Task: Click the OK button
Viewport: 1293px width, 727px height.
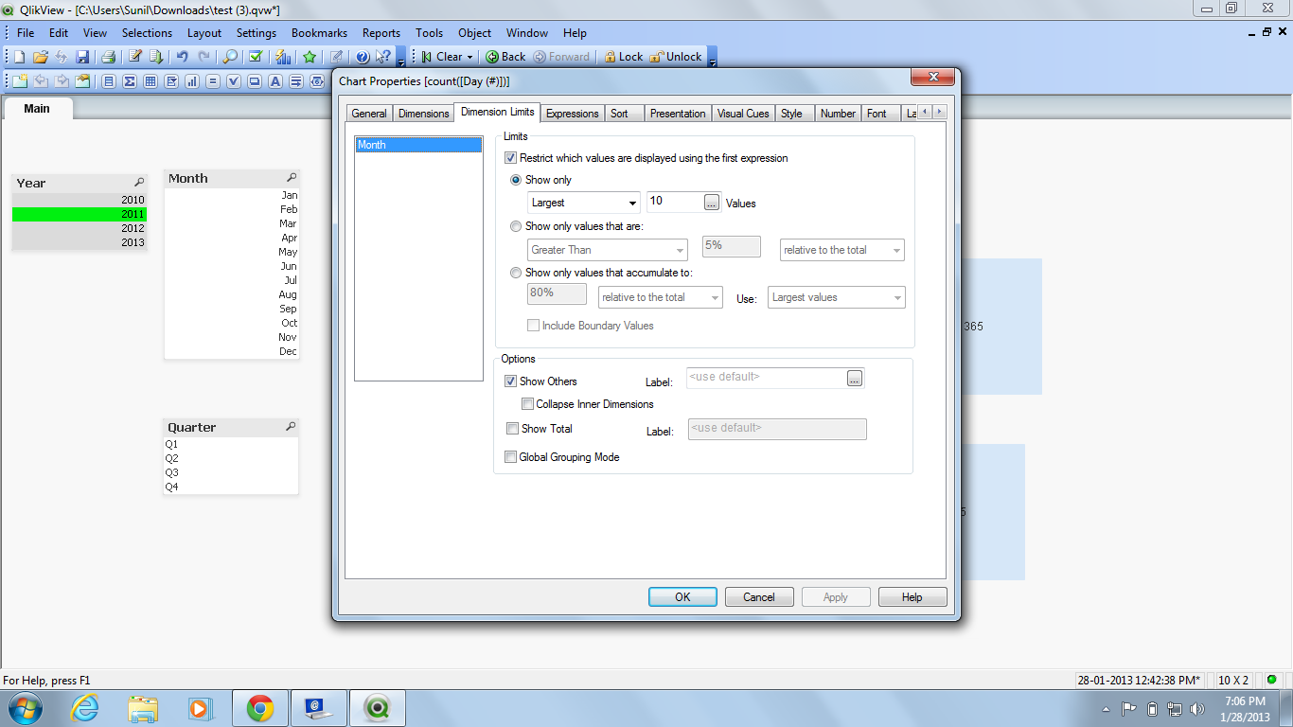Action: (x=682, y=597)
